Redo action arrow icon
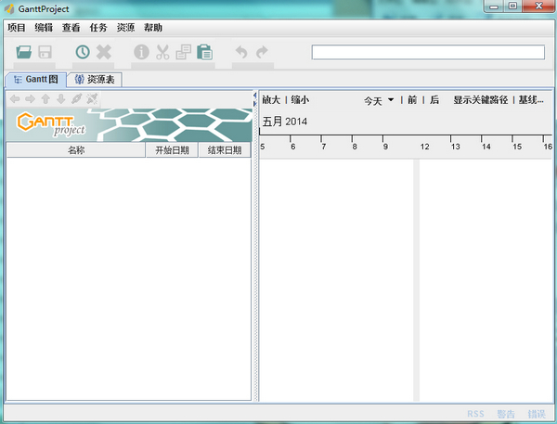Image resolution: width=557 pixels, height=424 pixels. pos(262,52)
